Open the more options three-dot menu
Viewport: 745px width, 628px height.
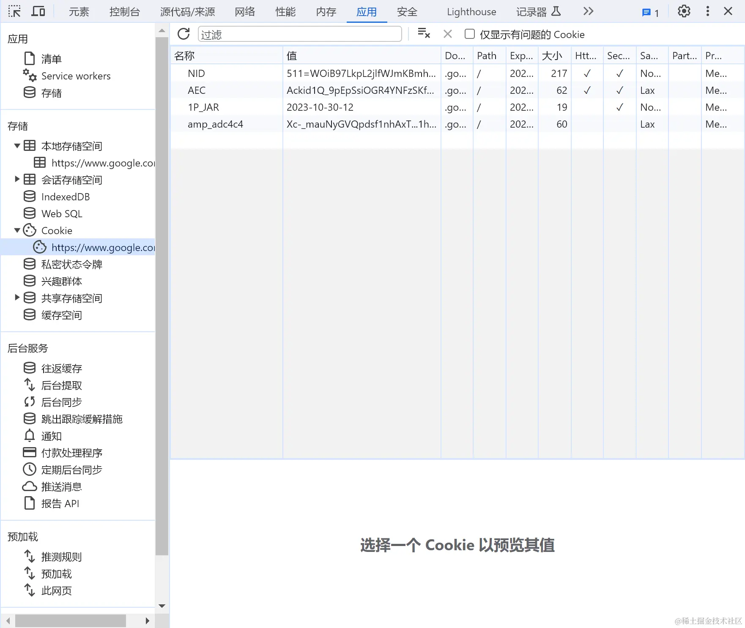(x=707, y=11)
